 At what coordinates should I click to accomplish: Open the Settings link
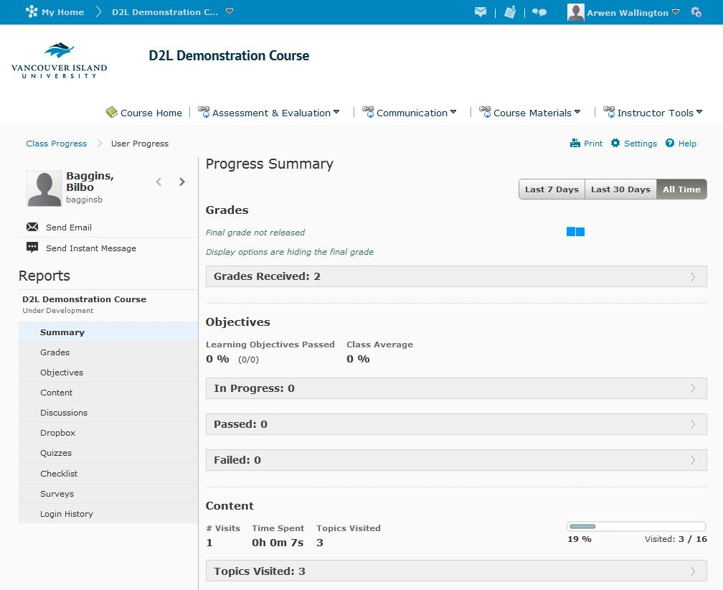click(641, 144)
